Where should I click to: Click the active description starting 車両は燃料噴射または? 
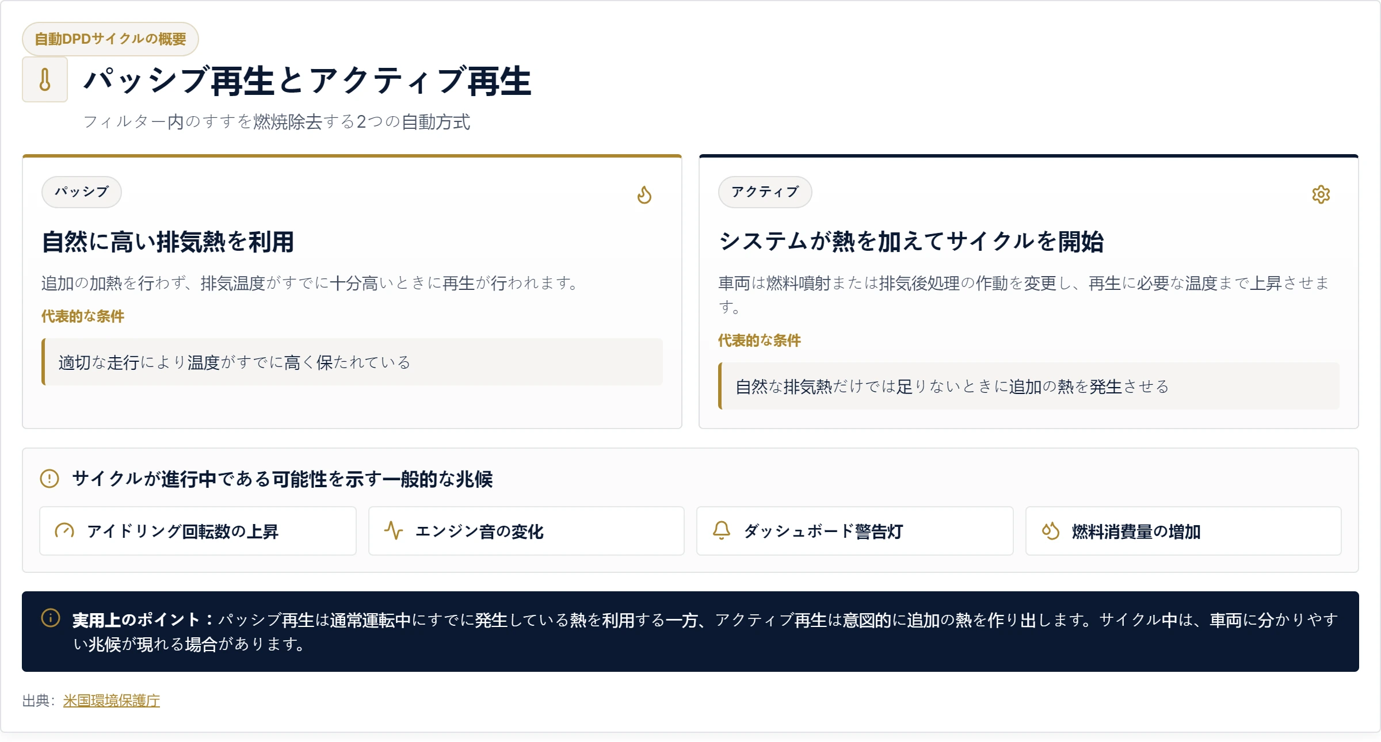[1024, 294]
